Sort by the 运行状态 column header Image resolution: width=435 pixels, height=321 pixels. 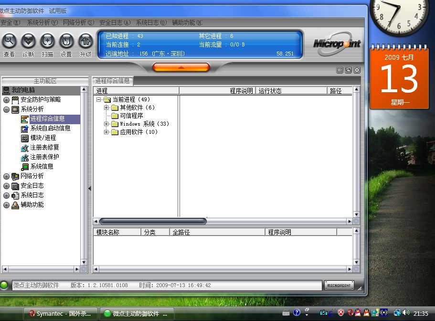pos(291,91)
